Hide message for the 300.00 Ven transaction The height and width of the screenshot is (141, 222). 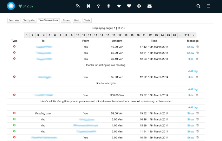(190, 95)
